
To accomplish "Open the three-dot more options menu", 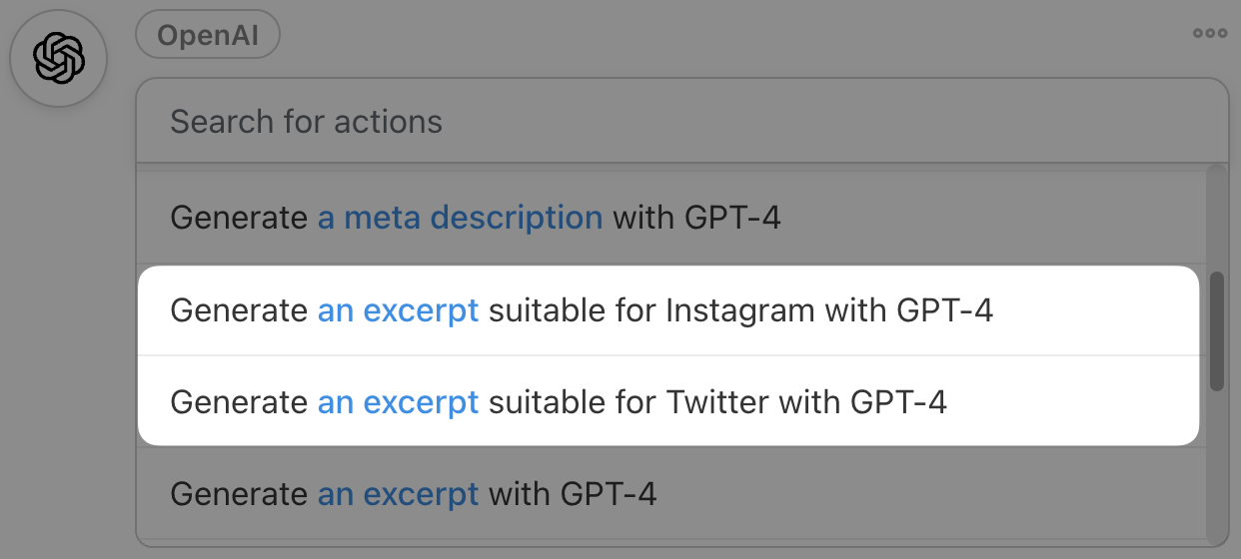I will tap(1209, 33).
